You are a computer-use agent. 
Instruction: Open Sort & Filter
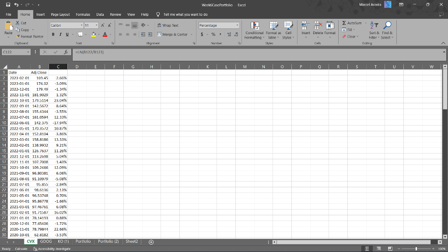(374, 30)
